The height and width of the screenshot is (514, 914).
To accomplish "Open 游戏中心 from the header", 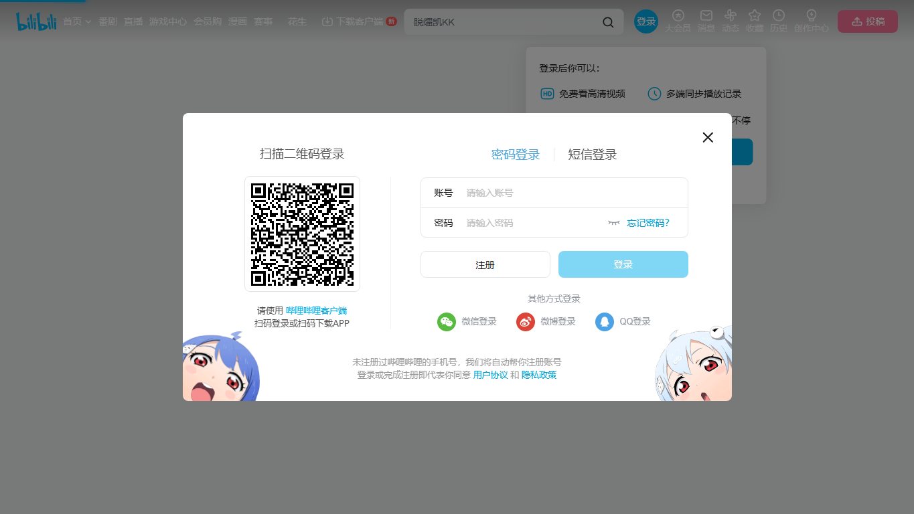I will tap(168, 21).
